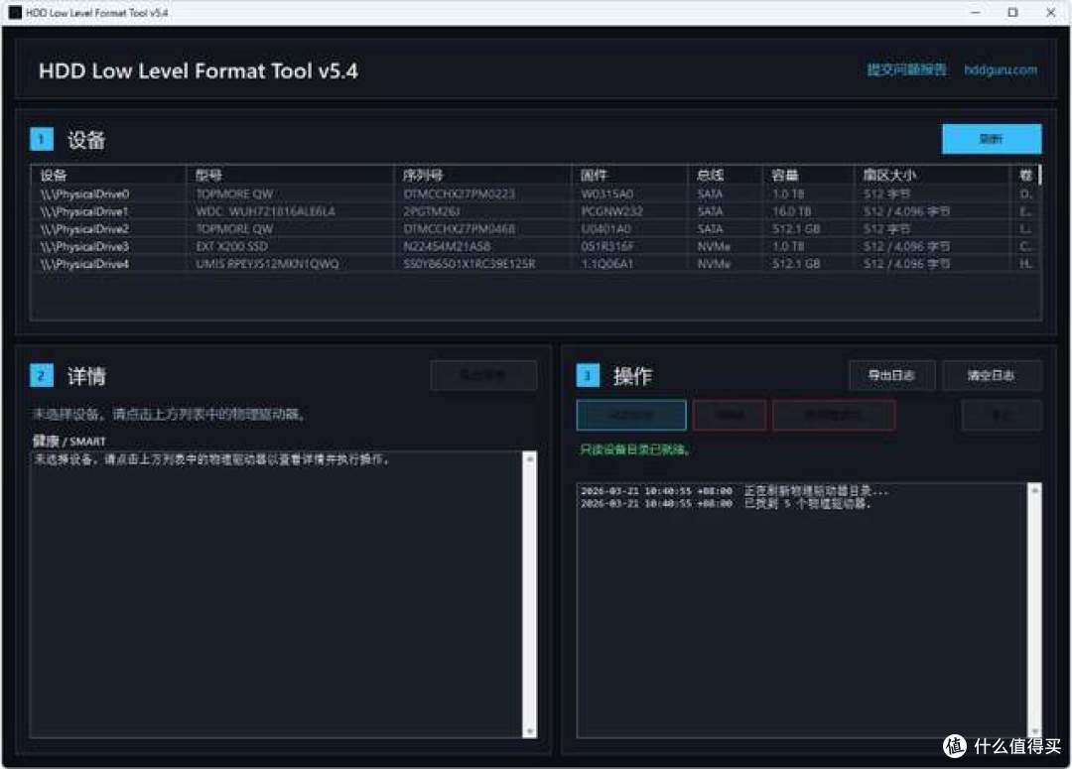Viewport: 1072px width, 769px height.
Task: Click the SMART box scrollbar down arrow
Action: point(529,730)
